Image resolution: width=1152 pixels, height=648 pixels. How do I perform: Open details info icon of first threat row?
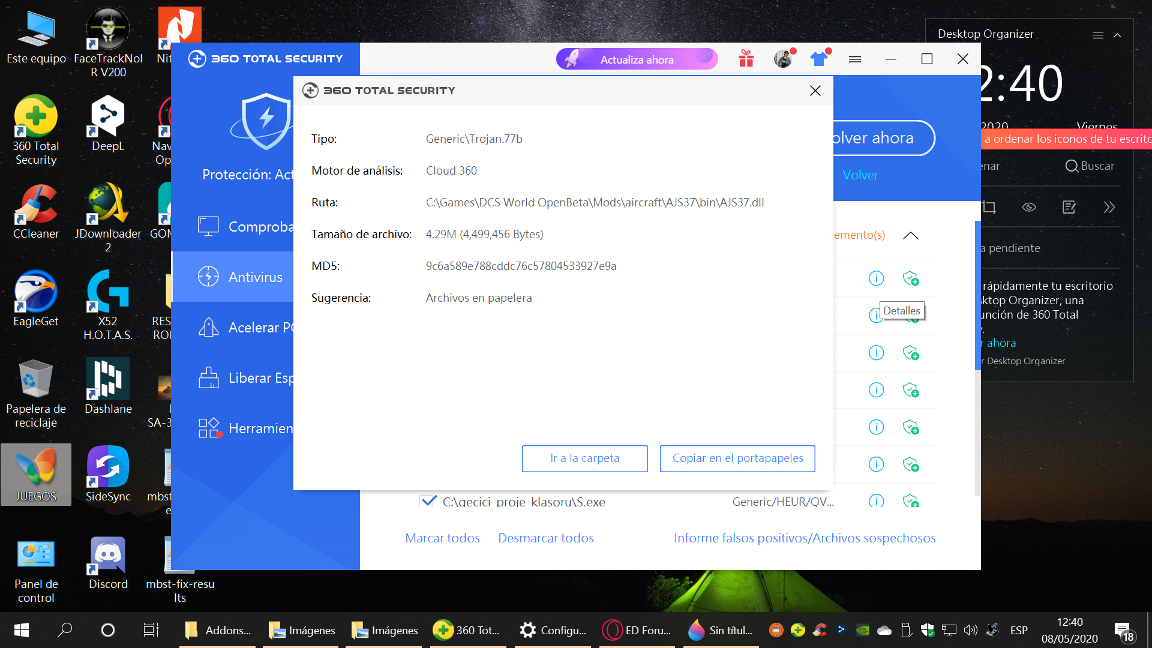[876, 278]
